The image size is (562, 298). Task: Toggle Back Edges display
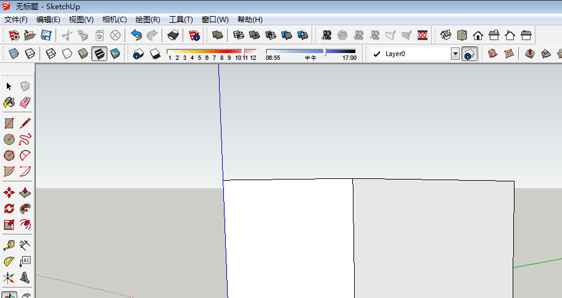pos(30,54)
